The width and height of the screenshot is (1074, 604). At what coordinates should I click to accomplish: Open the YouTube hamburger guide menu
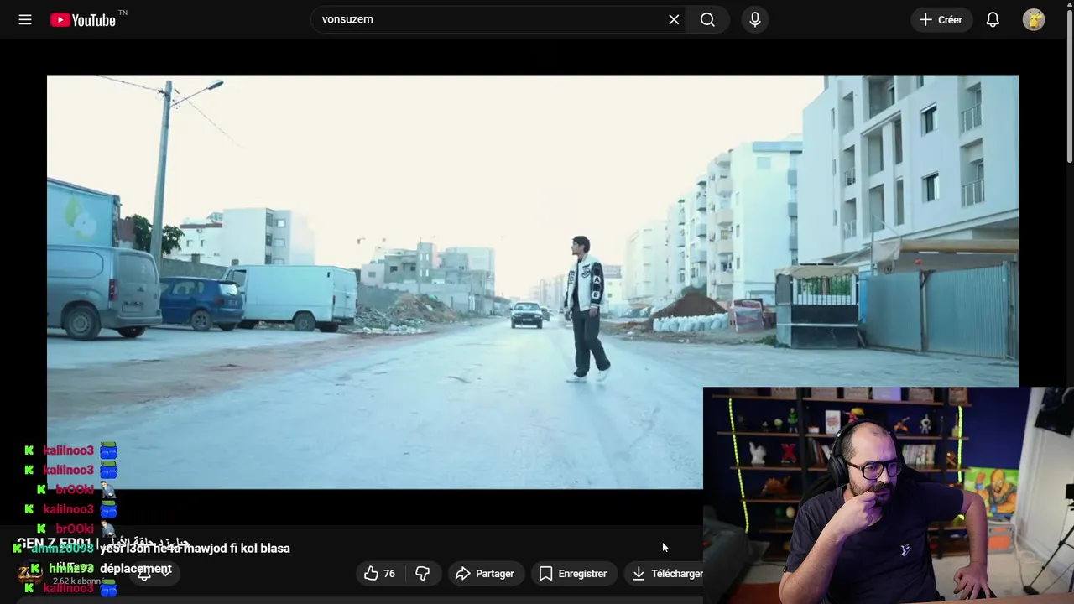(x=25, y=19)
